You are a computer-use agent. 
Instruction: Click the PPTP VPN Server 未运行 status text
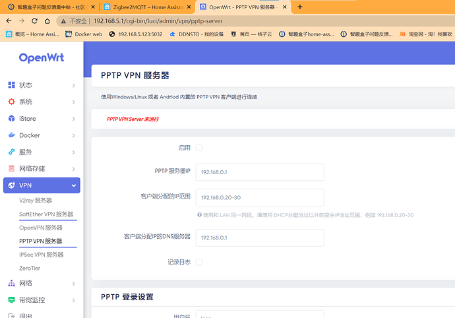133,119
